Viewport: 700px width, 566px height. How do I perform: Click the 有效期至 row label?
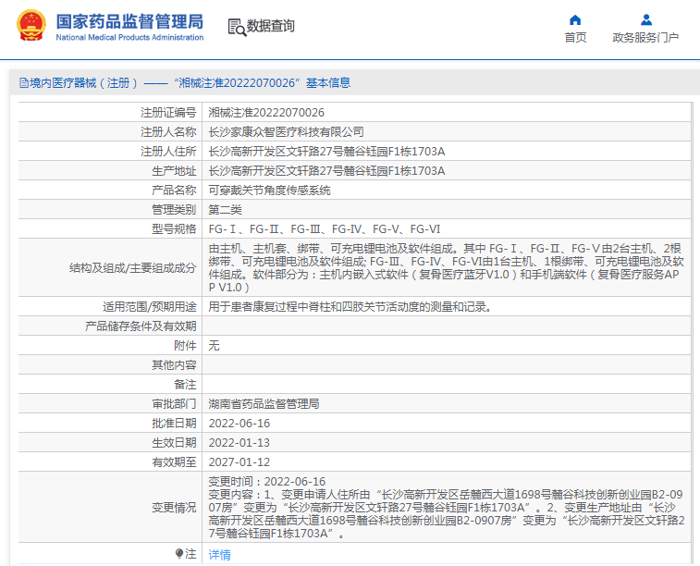click(x=174, y=462)
